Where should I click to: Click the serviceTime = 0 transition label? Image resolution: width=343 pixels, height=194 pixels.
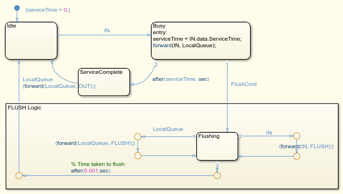(x=48, y=10)
